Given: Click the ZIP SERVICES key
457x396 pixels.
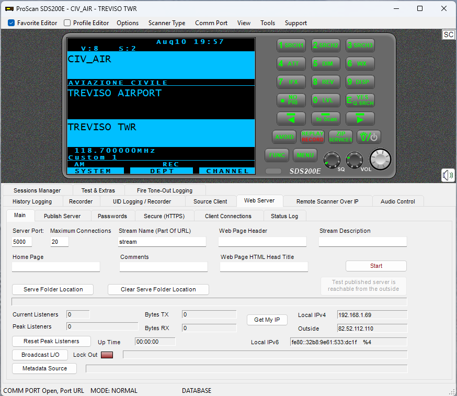Looking at the screenshot, I should point(340,137).
